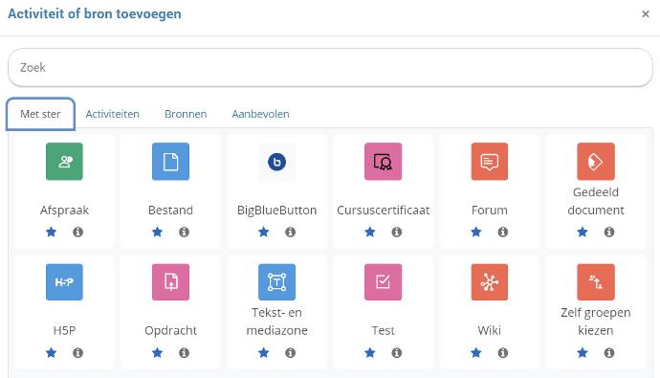Viewport: 660px width, 378px height.
Task: Choose the Opdracht activity icon
Action: [x=170, y=282]
